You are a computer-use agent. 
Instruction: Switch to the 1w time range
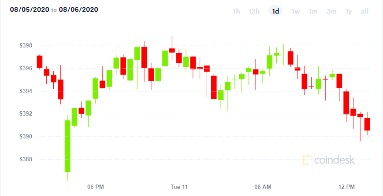coord(296,11)
